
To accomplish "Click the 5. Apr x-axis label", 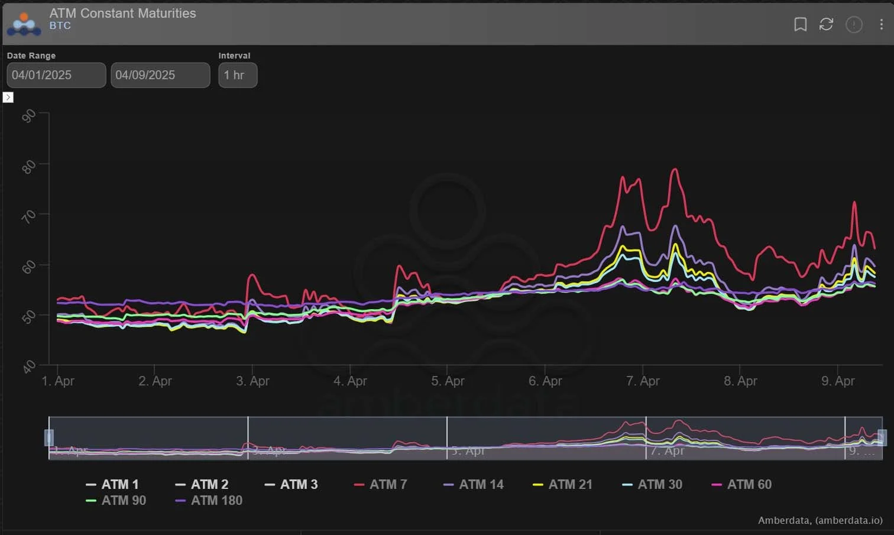I will click(x=448, y=381).
